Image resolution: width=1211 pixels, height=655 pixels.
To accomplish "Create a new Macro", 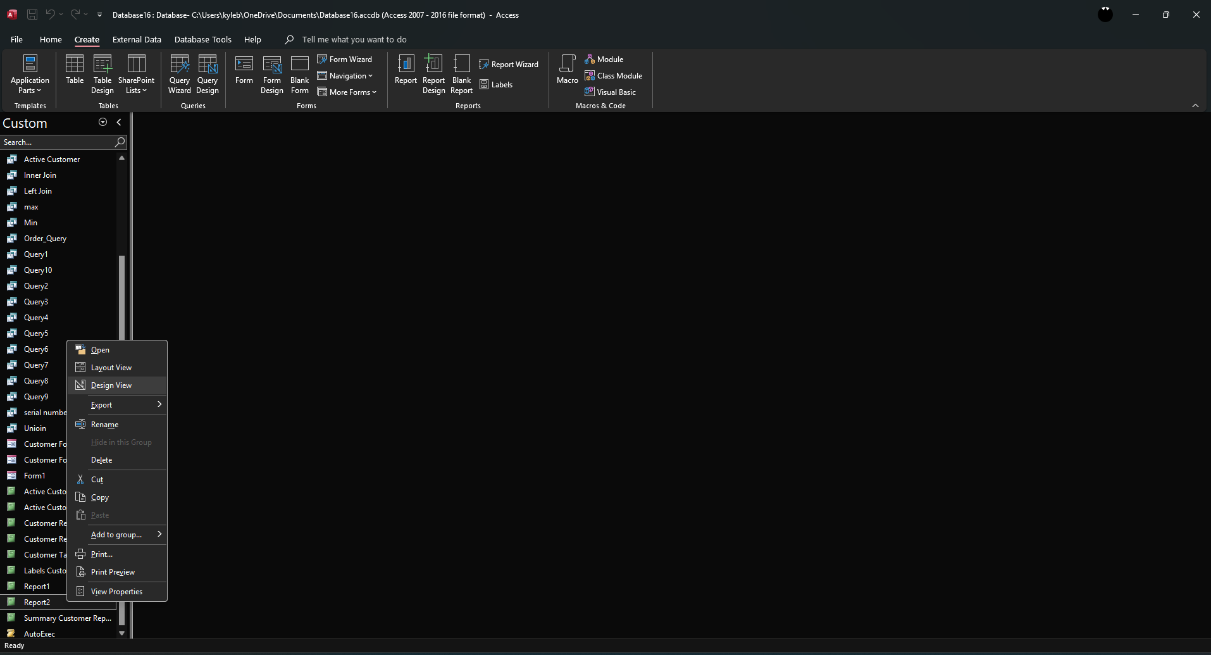I will point(568,70).
